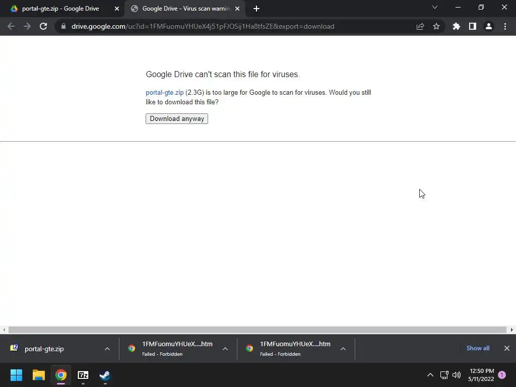Open 7-Zip from the taskbar
Screen dimensions: 516x387
(83, 375)
